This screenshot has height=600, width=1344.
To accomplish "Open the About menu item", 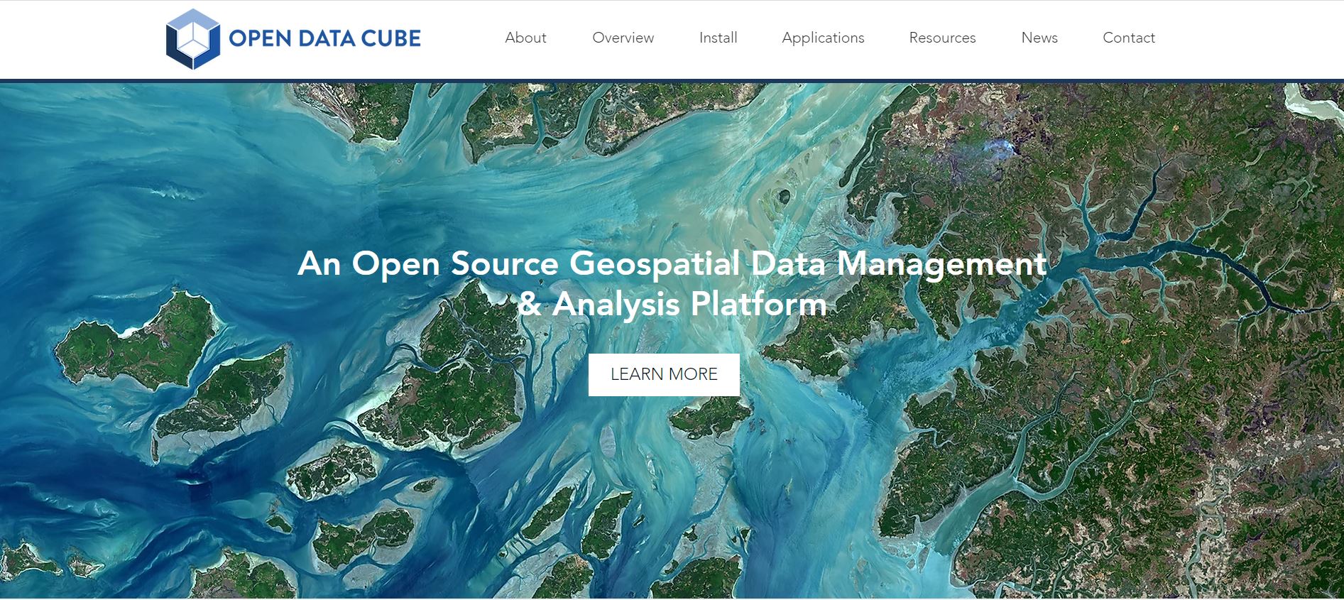I will click(x=525, y=38).
